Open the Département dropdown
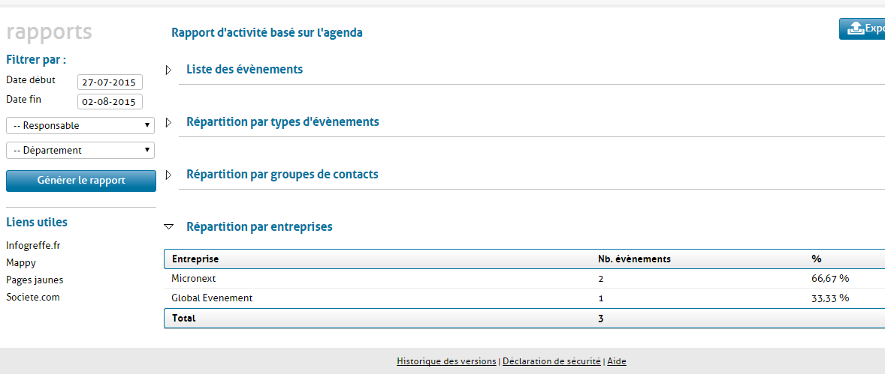 (80, 150)
